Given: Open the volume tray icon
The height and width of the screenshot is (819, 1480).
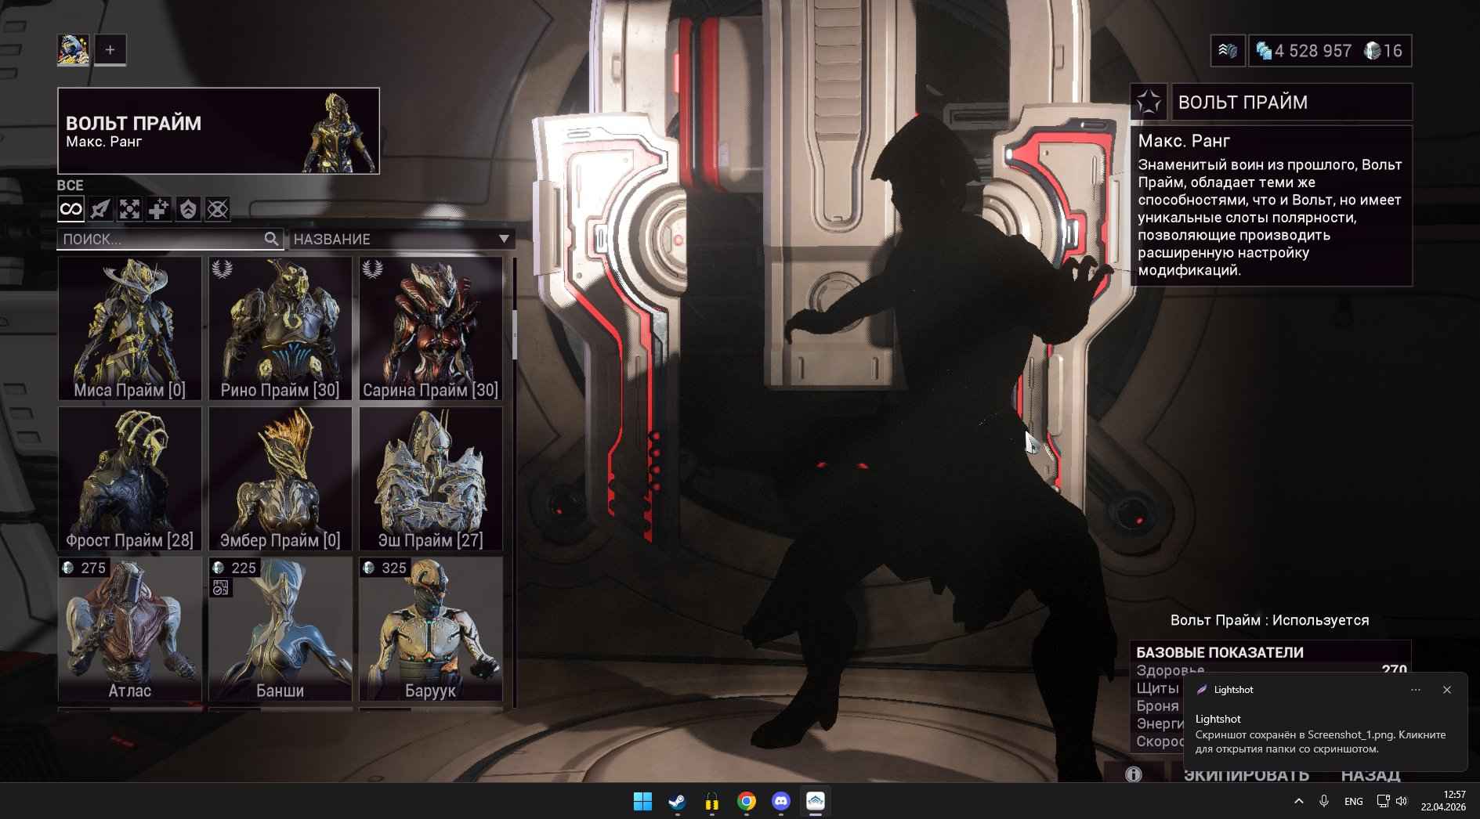Looking at the screenshot, I should [1401, 801].
